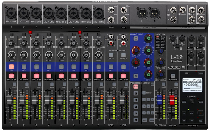The height and width of the screenshot is (131, 211).
Task: Click the scene RESET button
Action: [x=144, y=93]
